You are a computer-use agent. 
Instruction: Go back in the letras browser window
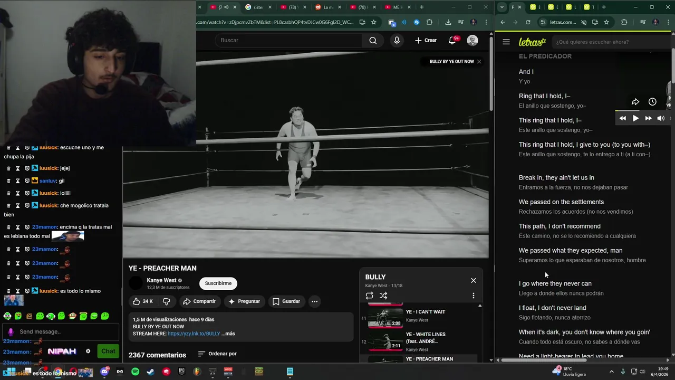pos(503,22)
